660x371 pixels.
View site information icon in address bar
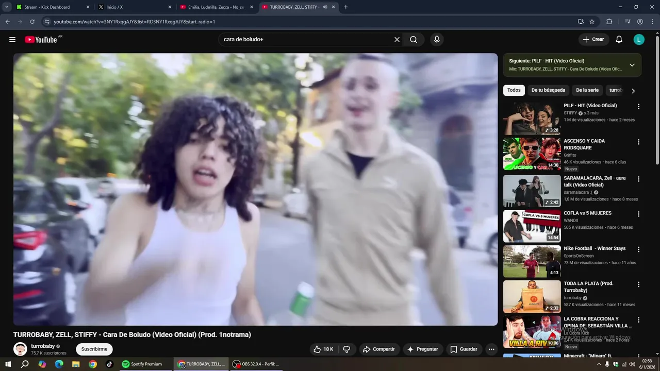point(46,22)
